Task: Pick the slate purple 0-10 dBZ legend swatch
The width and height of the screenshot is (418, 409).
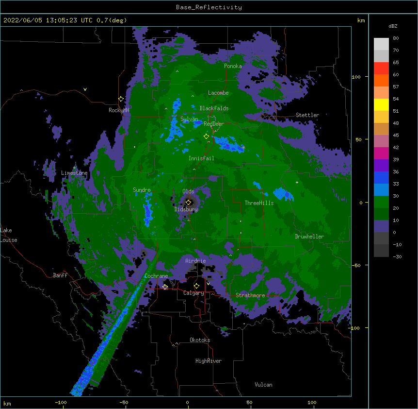Action: pyautogui.click(x=381, y=226)
